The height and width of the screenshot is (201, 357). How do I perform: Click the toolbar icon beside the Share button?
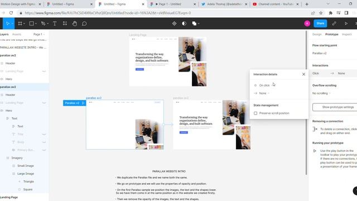[x=334, y=23]
